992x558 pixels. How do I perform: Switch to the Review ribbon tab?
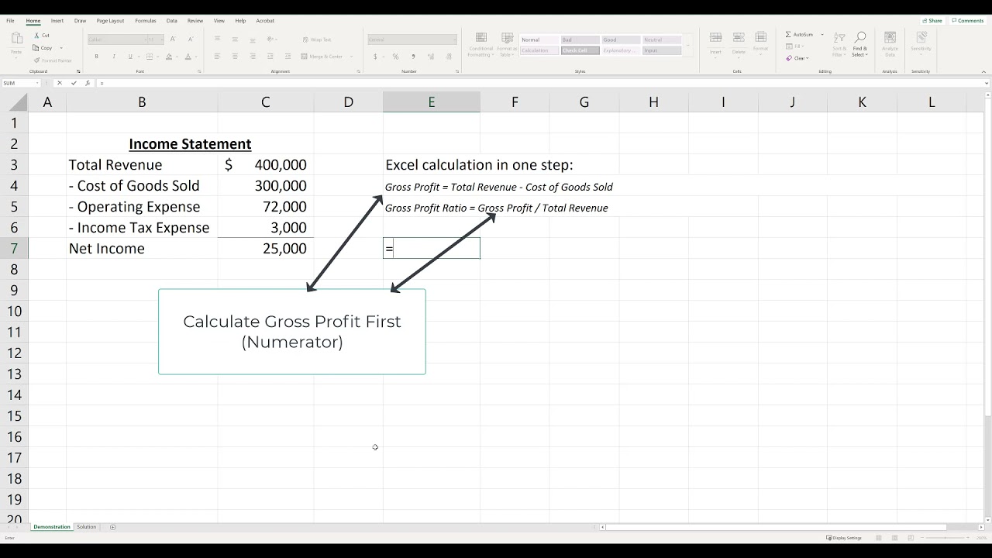tap(195, 21)
